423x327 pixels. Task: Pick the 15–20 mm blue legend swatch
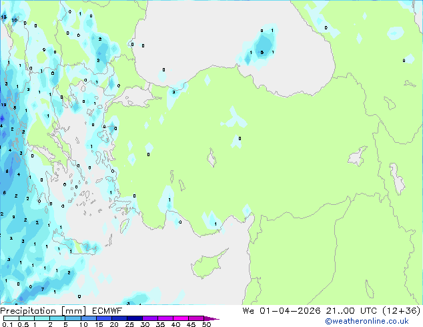[104, 318]
